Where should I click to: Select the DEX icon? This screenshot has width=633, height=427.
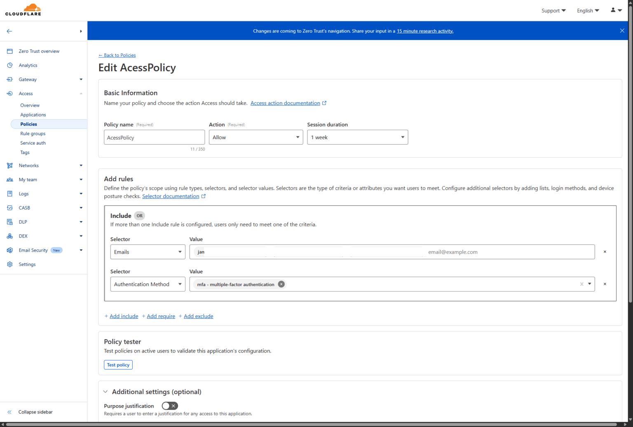[x=9, y=236]
